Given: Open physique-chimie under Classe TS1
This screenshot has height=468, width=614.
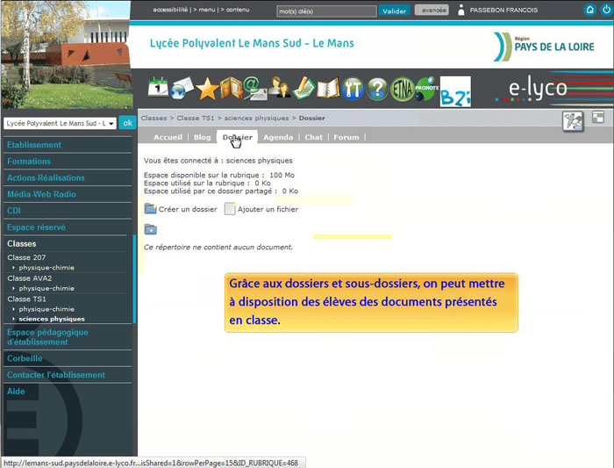Looking at the screenshot, I should [46, 309].
